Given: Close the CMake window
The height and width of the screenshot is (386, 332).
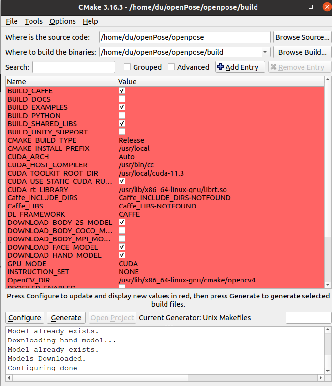Looking at the screenshot, I should tap(327, 7).
